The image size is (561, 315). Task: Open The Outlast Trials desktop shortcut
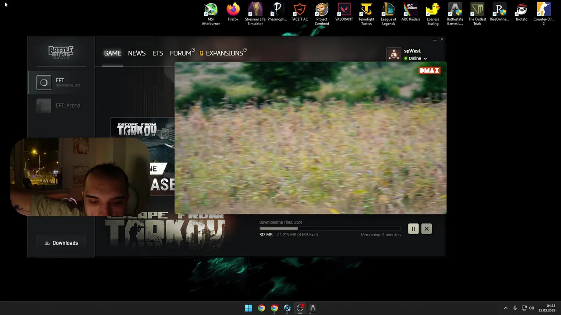click(477, 14)
